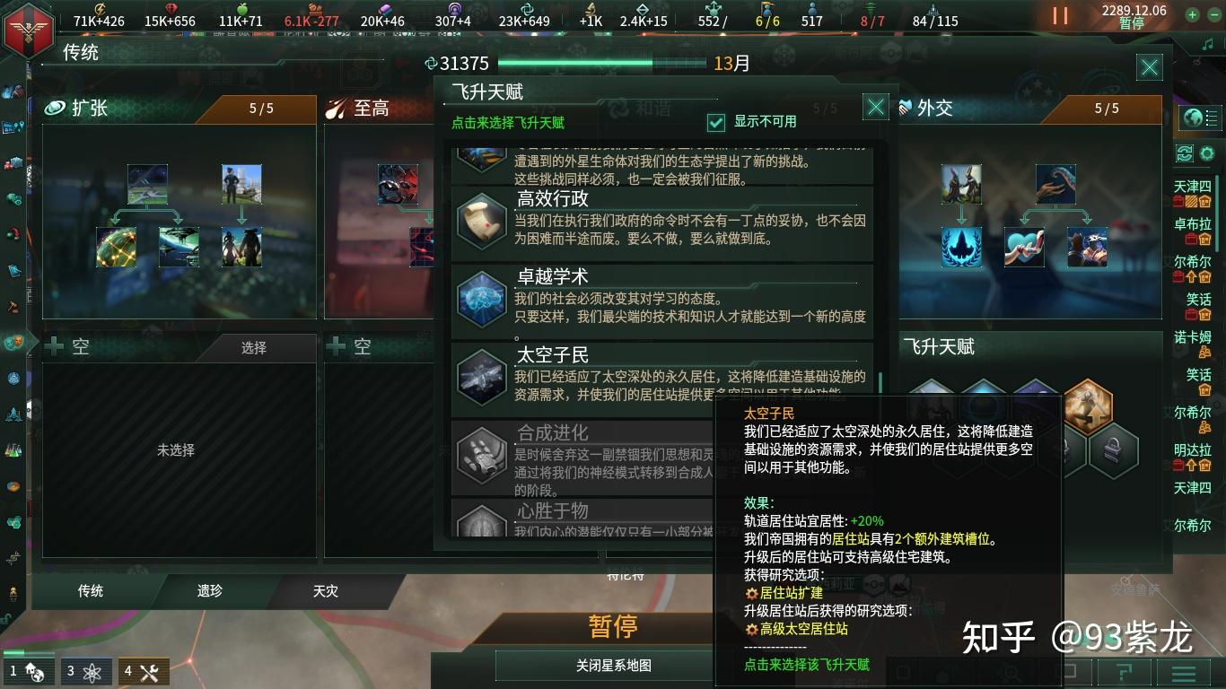Open the music player note icon
The image size is (1226, 689).
pos(1206,44)
